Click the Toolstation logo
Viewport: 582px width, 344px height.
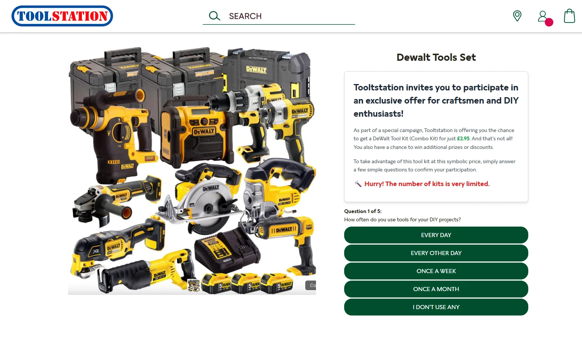pos(62,16)
